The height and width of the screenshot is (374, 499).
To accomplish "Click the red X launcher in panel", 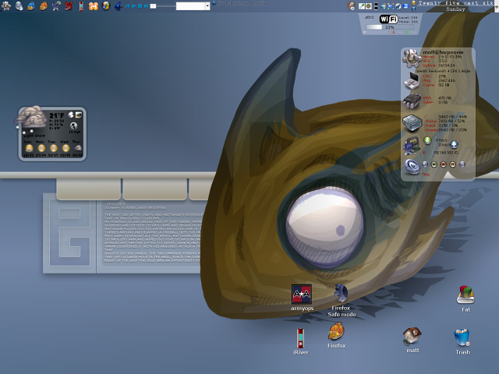I will pos(69,5).
